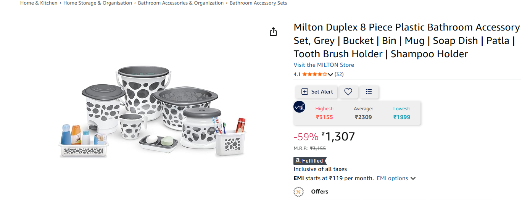Open the 32 reviews count link
This screenshot has height=200, width=530.
[339, 74]
